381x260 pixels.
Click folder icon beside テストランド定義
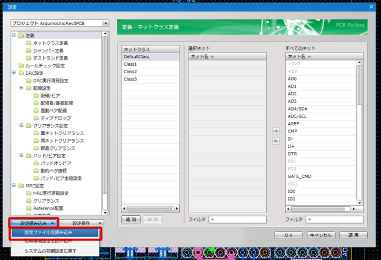click(28, 58)
